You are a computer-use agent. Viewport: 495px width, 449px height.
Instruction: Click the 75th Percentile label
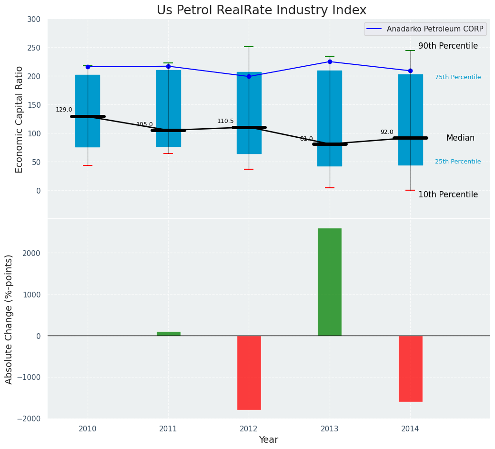click(x=457, y=77)
